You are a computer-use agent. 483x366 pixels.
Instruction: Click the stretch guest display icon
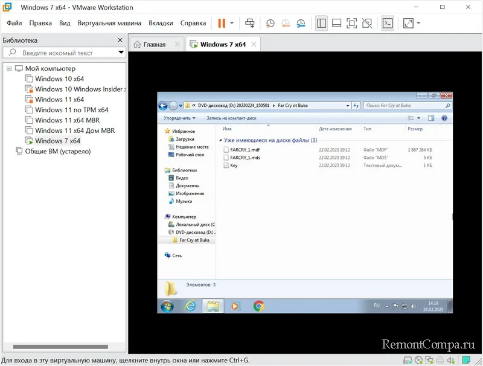coord(408,23)
